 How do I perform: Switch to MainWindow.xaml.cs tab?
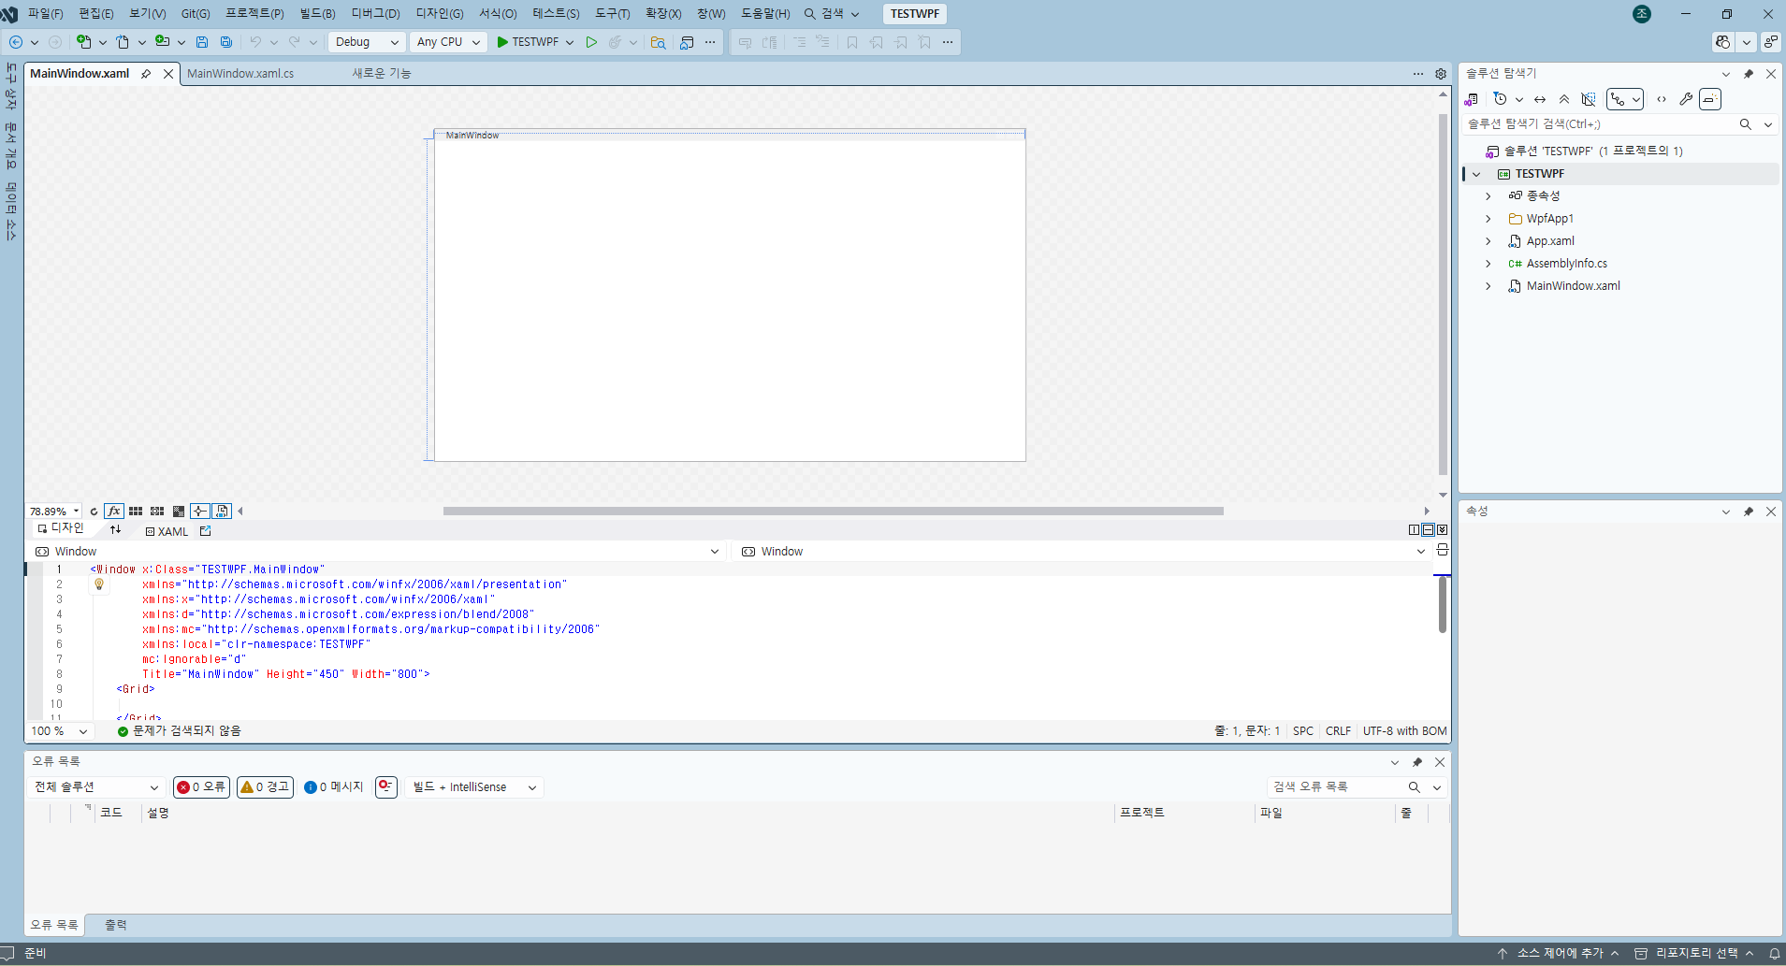click(240, 74)
